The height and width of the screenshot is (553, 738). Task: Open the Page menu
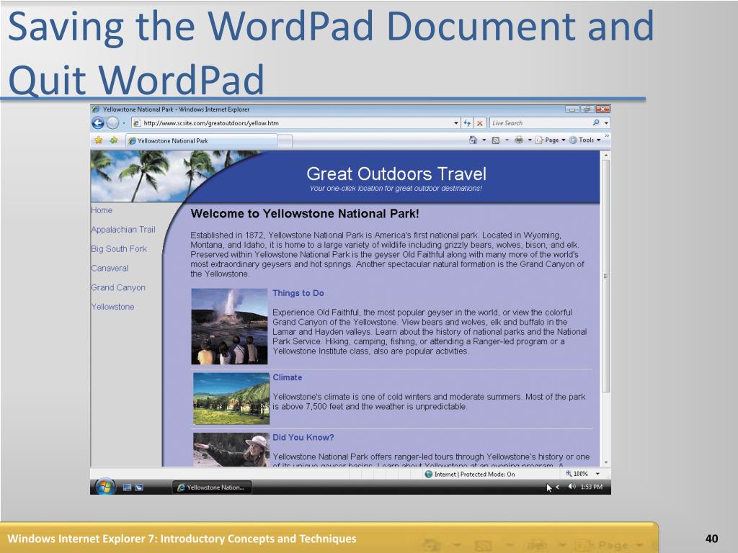tap(550, 140)
